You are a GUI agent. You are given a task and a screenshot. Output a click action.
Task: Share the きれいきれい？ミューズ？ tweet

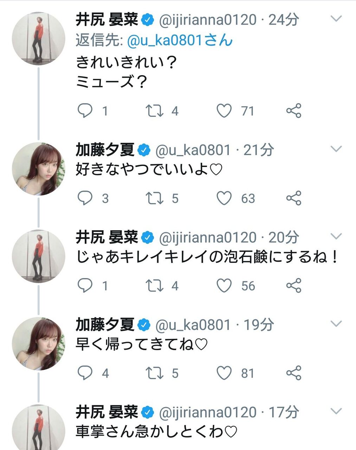point(294,111)
